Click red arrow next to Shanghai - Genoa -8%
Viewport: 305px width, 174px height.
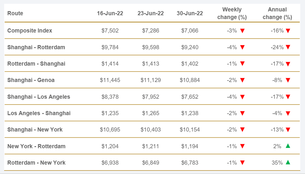(288, 80)
